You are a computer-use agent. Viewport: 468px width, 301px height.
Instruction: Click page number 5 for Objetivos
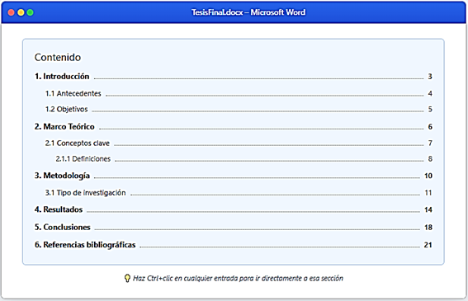(430, 109)
